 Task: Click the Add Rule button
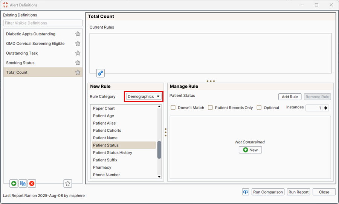click(290, 97)
